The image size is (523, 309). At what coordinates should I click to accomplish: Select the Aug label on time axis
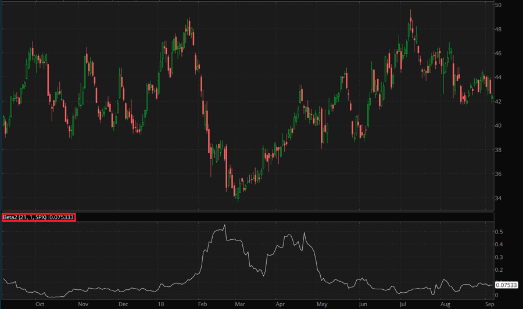tap(446, 304)
